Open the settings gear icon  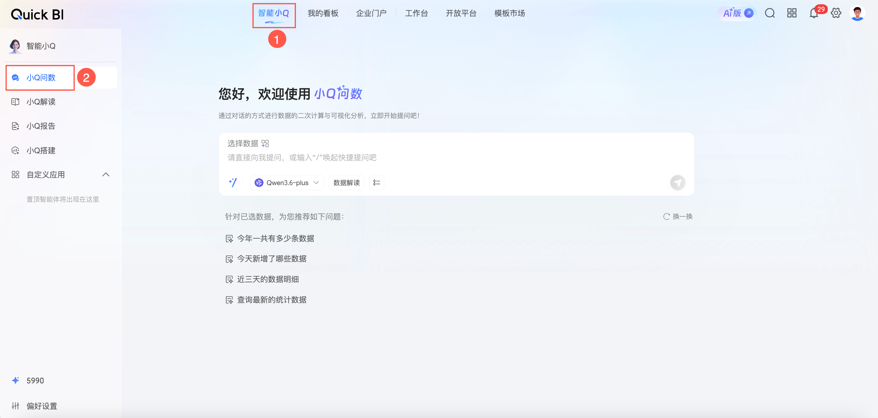pos(836,13)
